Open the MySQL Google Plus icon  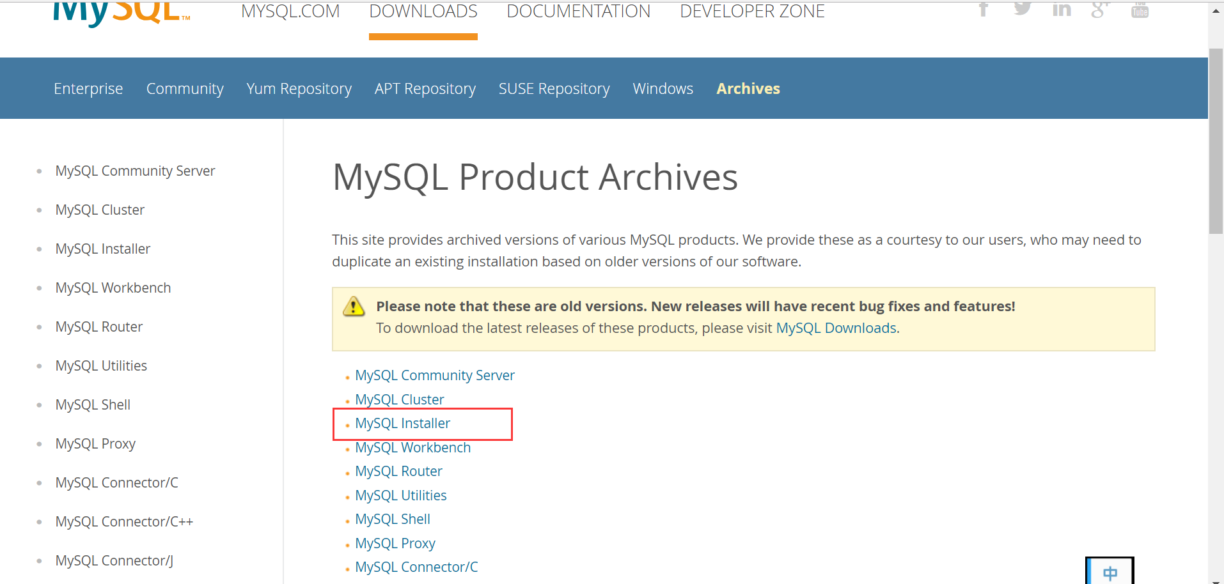1101,9
